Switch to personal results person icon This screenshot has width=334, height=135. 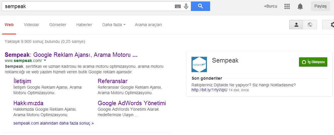(296, 25)
